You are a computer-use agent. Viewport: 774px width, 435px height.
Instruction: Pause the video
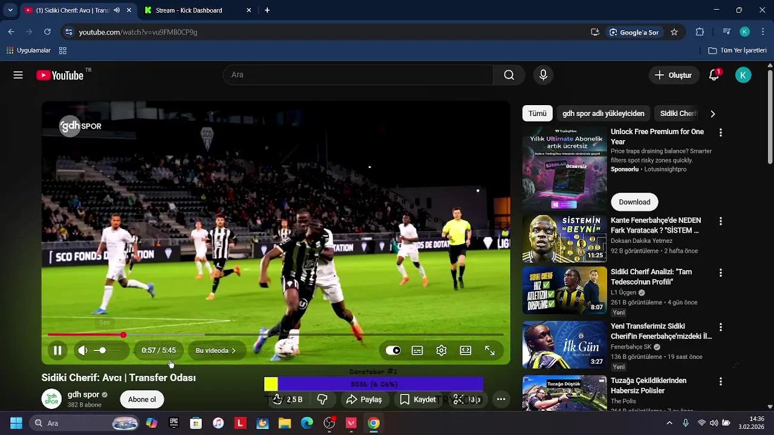point(57,350)
